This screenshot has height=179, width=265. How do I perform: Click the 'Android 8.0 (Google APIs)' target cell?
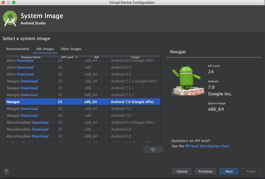point(135,61)
